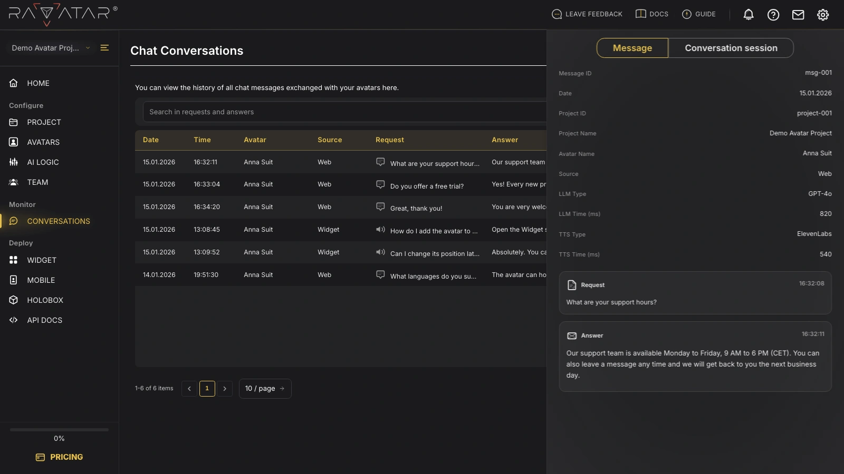Click the Home house icon
This screenshot has height=474, width=844.
click(x=14, y=83)
